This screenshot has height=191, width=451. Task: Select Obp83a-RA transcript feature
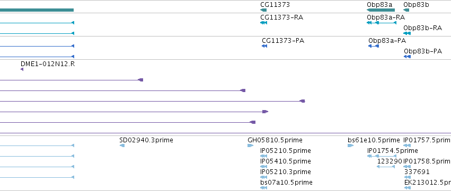(x=382, y=23)
